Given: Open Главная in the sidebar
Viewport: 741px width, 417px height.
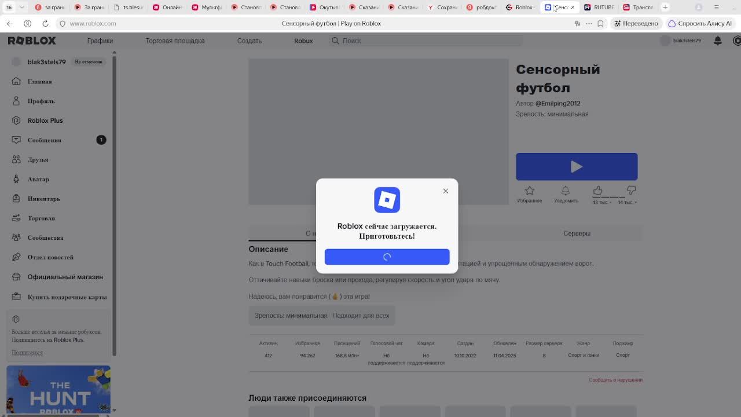Looking at the screenshot, I should [x=39, y=82].
